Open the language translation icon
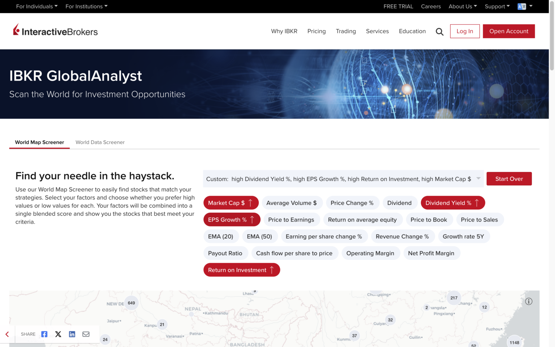The height and width of the screenshot is (347, 555). (522, 6)
